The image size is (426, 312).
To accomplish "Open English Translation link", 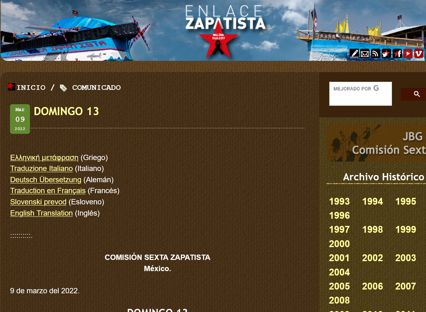I will point(42,213).
